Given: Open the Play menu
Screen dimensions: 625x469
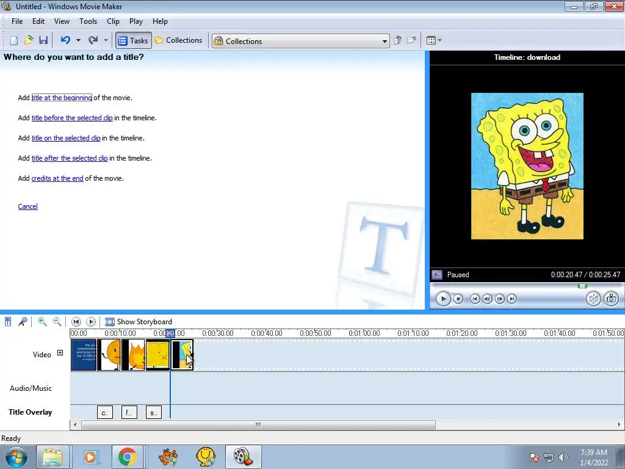Looking at the screenshot, I should [x=136, y=21].
